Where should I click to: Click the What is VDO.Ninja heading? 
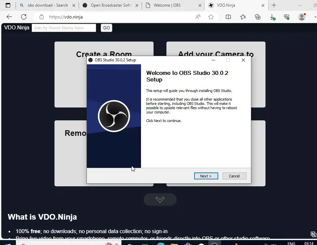pos(42,217)
